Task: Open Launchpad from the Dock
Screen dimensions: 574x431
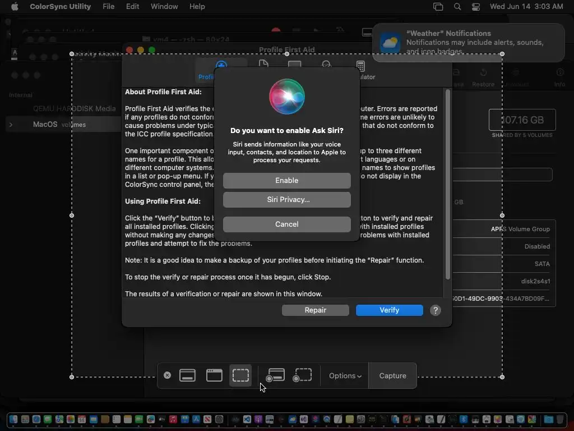Action: click(25, 419)
